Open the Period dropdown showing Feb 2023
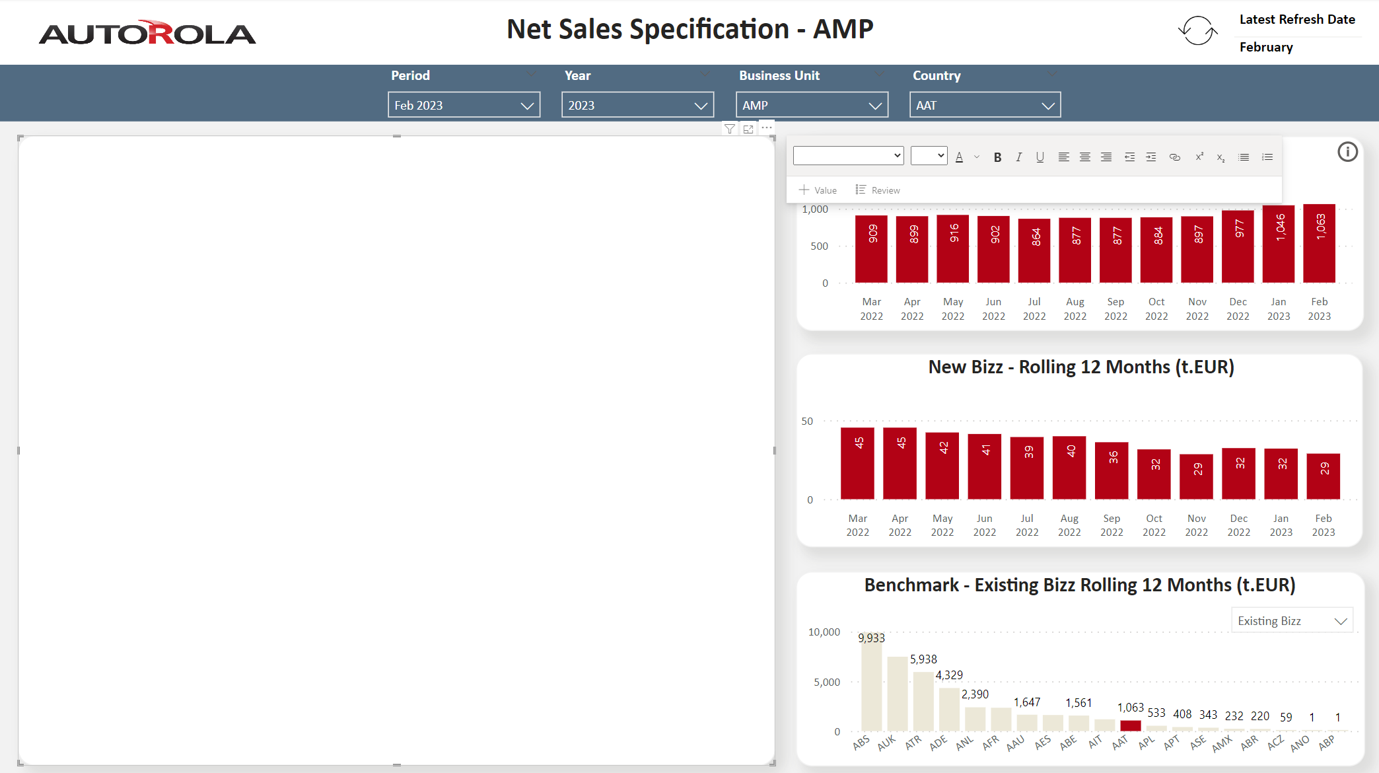 [x=464, y=105]
